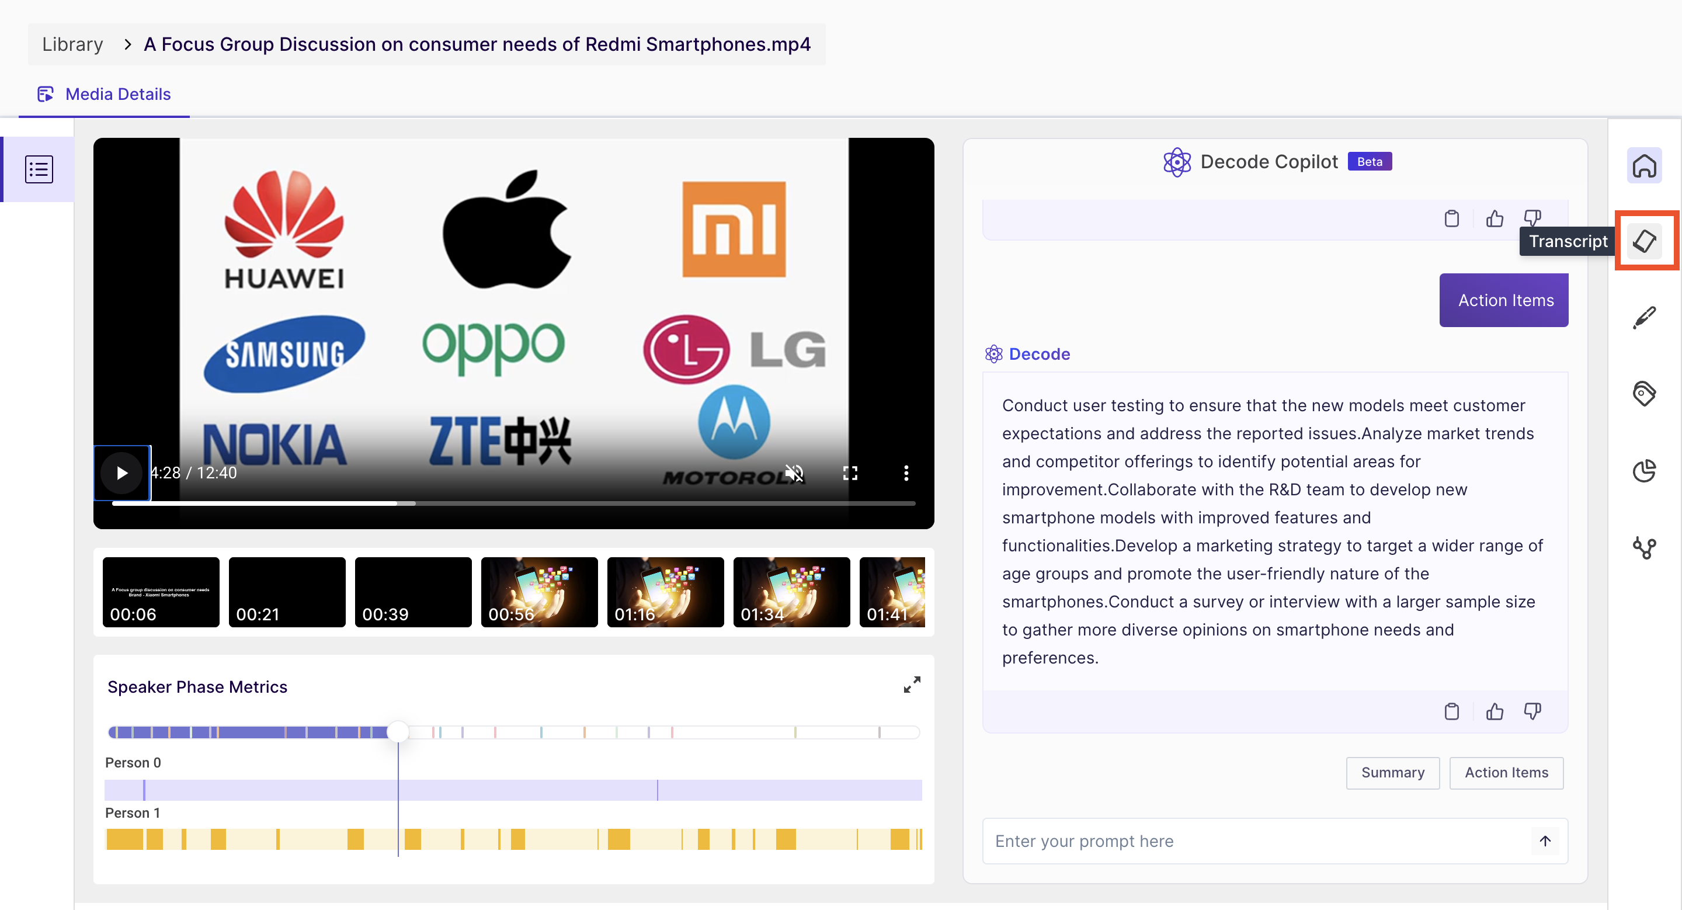Click the Media Details tab icon
1682x910 pixels.
click(x=45, y=94)
